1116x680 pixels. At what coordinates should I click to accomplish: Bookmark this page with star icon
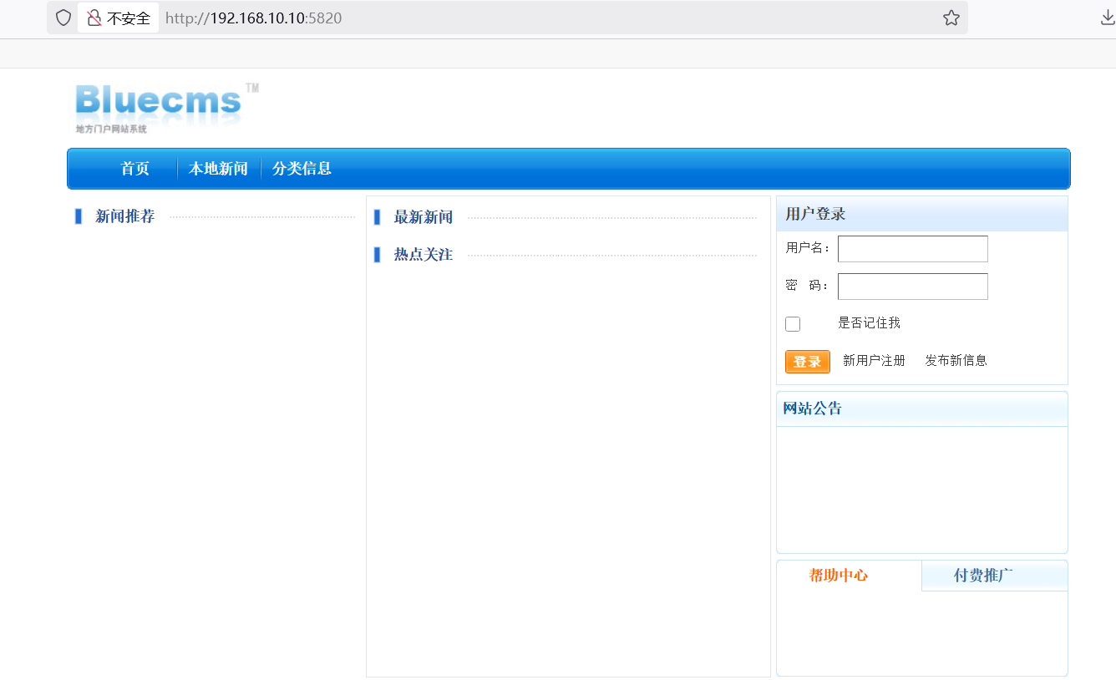click(x=951, y=18)
